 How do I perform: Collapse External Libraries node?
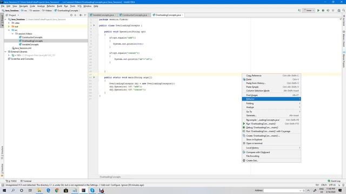tap(5, 52)
